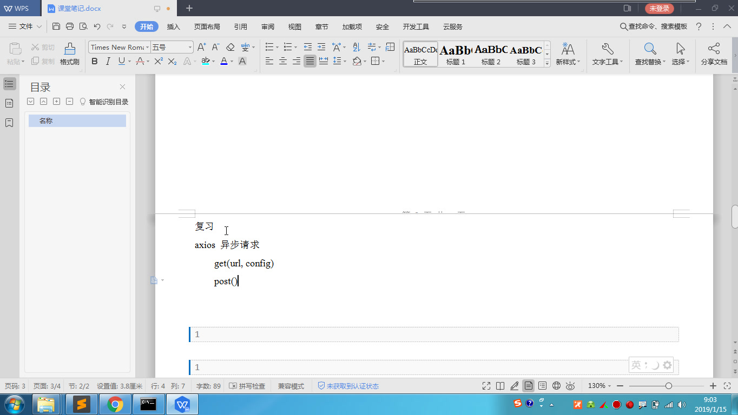Viewport: 738px width, 415px height.
Task: Click the Save icon in quick access bar
Action: pyautogui.click(x=56, y=26)
